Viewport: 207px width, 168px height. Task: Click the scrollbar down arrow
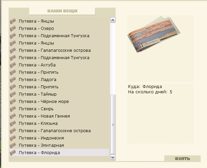coord(113,157)
